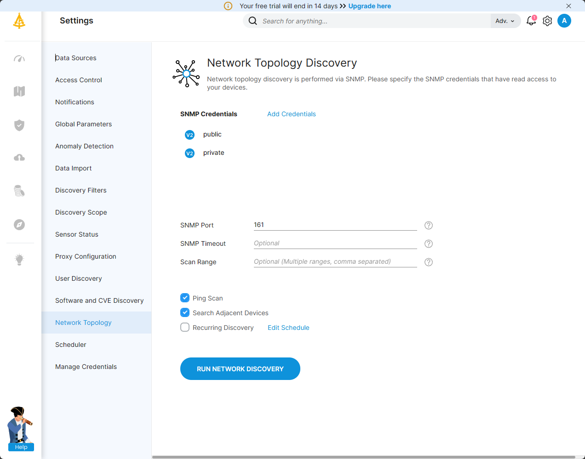Click the Scan Range field

(335, 261)
